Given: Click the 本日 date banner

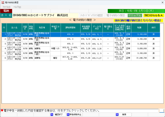Looking at the screenshot, I should (x=136, y=11).
